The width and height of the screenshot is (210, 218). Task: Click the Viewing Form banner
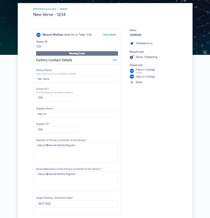[x=77, y=53]
